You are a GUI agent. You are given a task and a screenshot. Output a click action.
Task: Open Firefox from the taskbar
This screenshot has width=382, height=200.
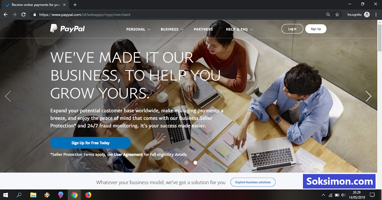88,195
